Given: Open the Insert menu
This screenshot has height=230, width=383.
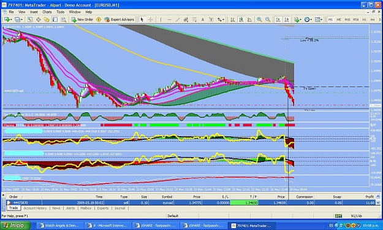Looking at the screenshot, I should click(x=34, y=12).
